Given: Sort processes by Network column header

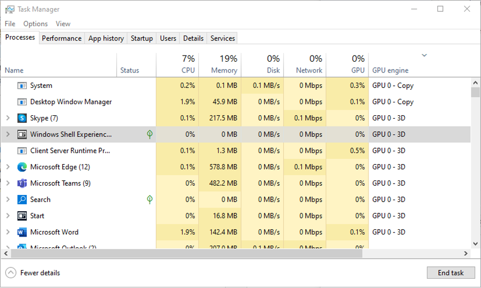Looking at the screenshot, I should coord(305,65).
